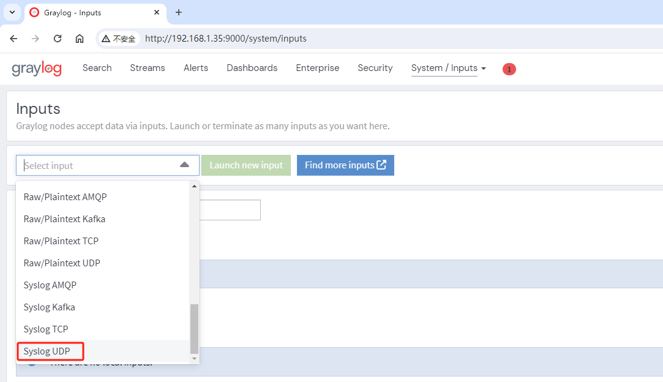
Task: Open the Dashboards page
Action: [252, 68]
